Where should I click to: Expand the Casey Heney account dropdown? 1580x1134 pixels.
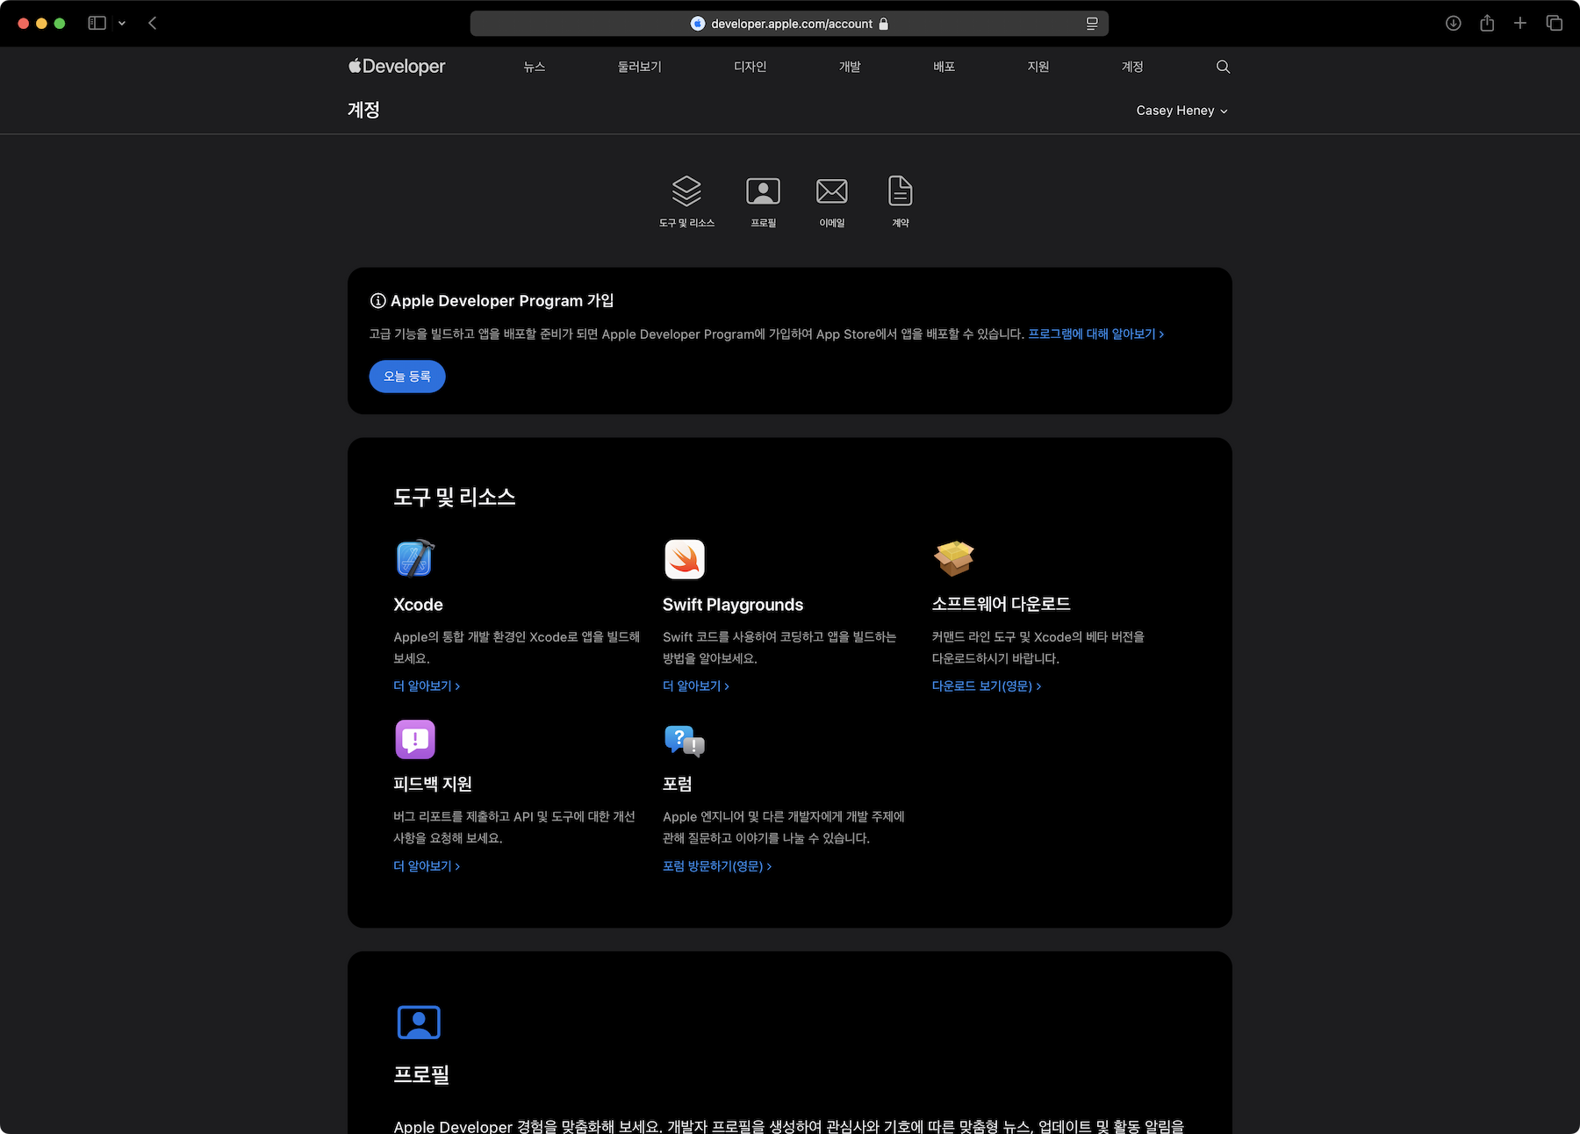[1181, 111]
